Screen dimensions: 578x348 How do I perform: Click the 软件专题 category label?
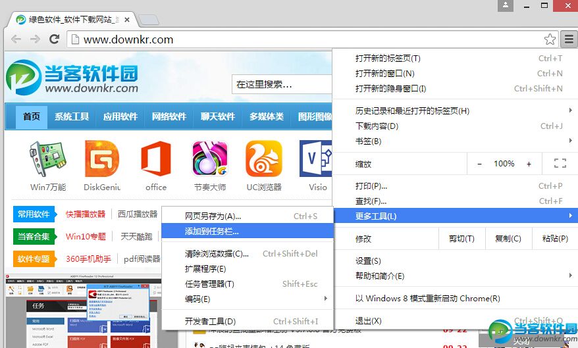(35, 259)
